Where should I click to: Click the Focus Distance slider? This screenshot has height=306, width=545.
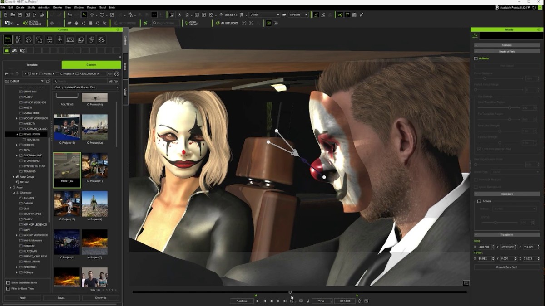click(497, 78)
